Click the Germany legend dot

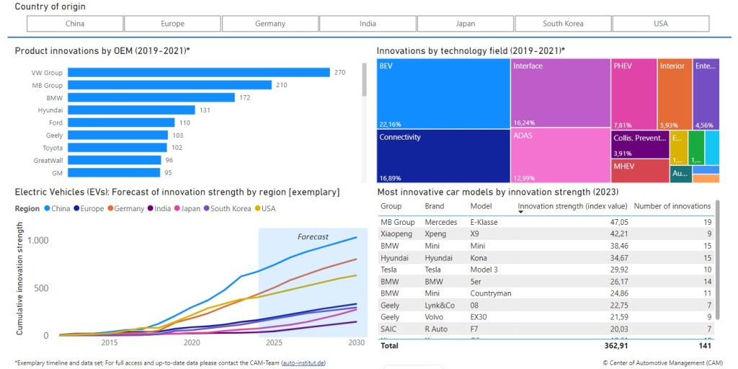point(112,208)
